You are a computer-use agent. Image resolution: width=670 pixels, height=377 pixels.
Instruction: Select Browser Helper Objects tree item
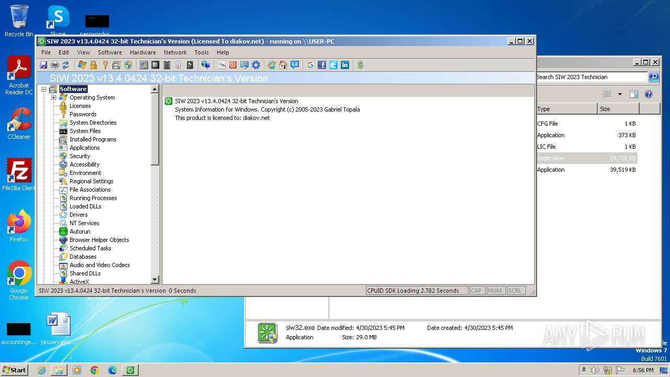99,240
